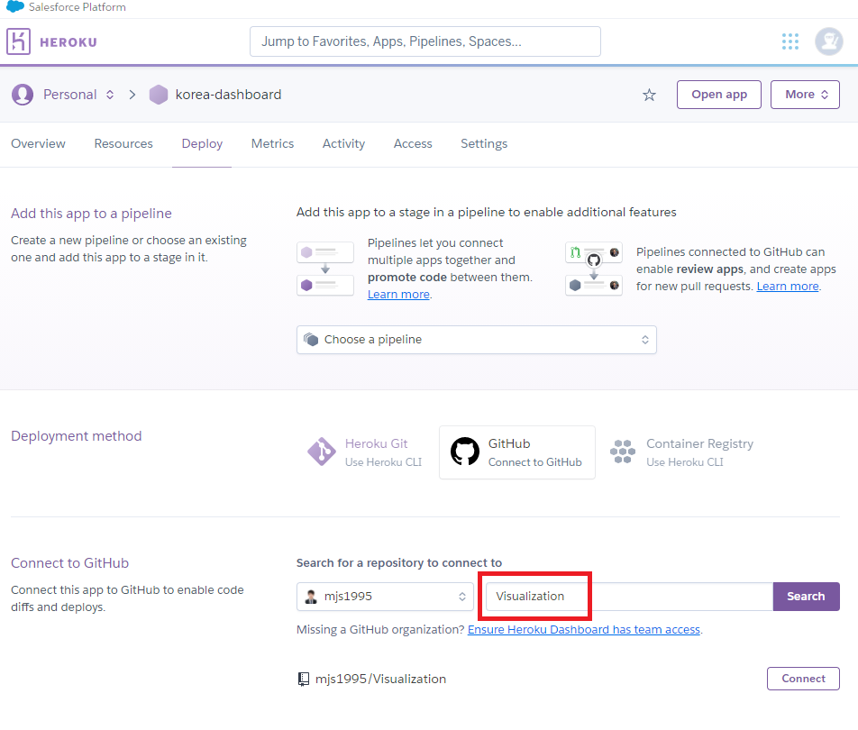The image size is (858, 730).
Task: Click the pipeline icon in Choose a pipeline
Action: point(311,340)
